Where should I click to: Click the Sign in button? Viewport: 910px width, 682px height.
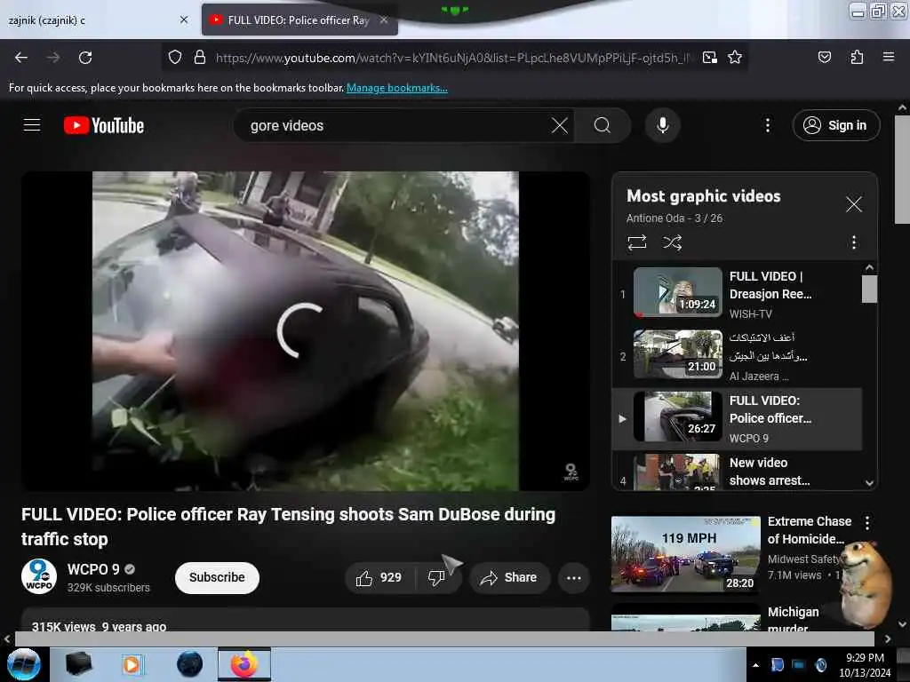point(835,125)
